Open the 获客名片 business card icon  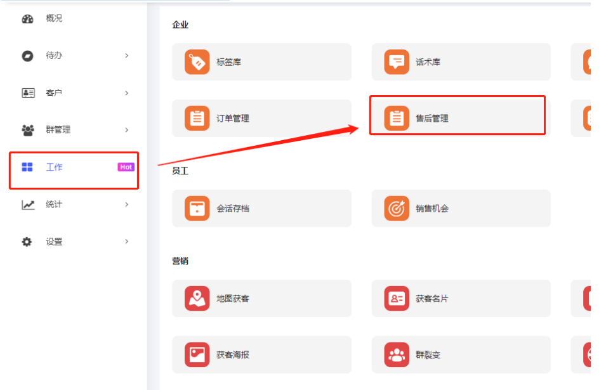pyautogui.click(x=397, y=298)
